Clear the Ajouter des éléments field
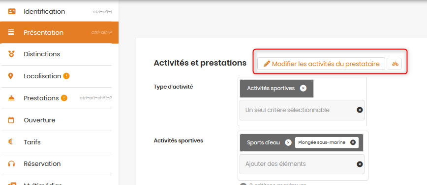427x185 pixels. (360, 164)
